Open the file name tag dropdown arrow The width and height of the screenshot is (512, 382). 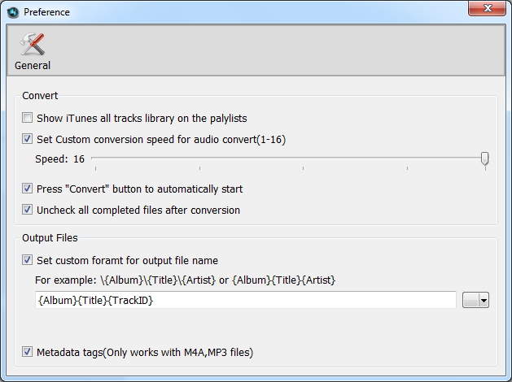(x=484, y=300)
